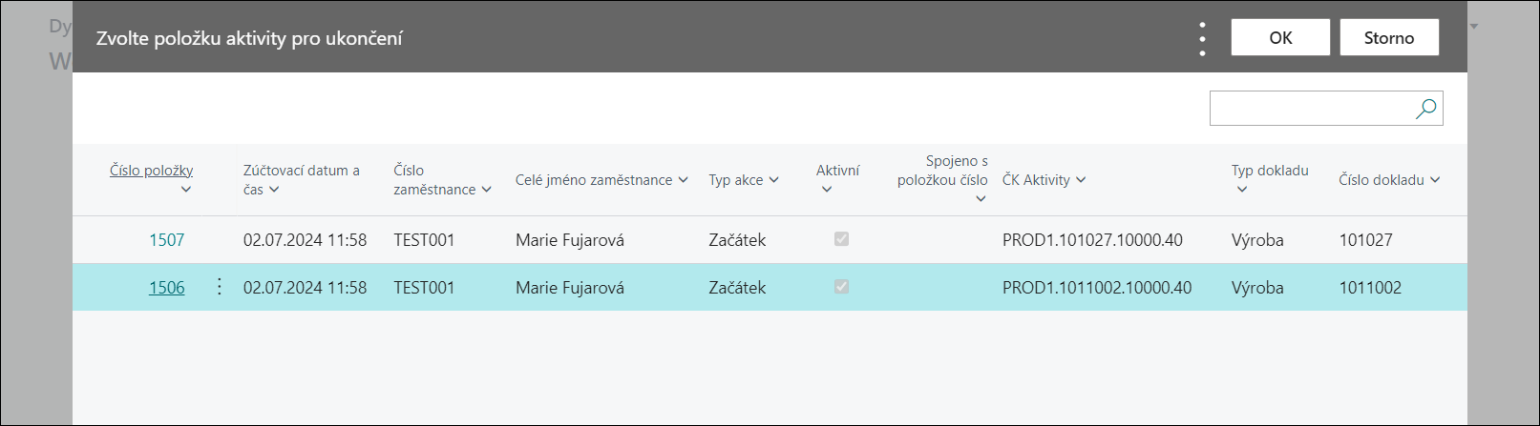Open the vertical three-dot more options menu
The image size is (1540, 426).
(x=1202, y=38)
